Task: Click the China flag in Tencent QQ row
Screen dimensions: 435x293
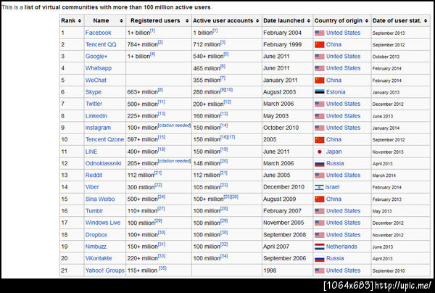Action: tap(319, 45)
